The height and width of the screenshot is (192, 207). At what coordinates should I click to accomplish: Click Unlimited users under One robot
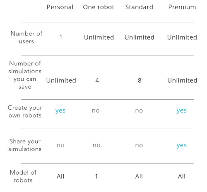(x=99, y=37)
